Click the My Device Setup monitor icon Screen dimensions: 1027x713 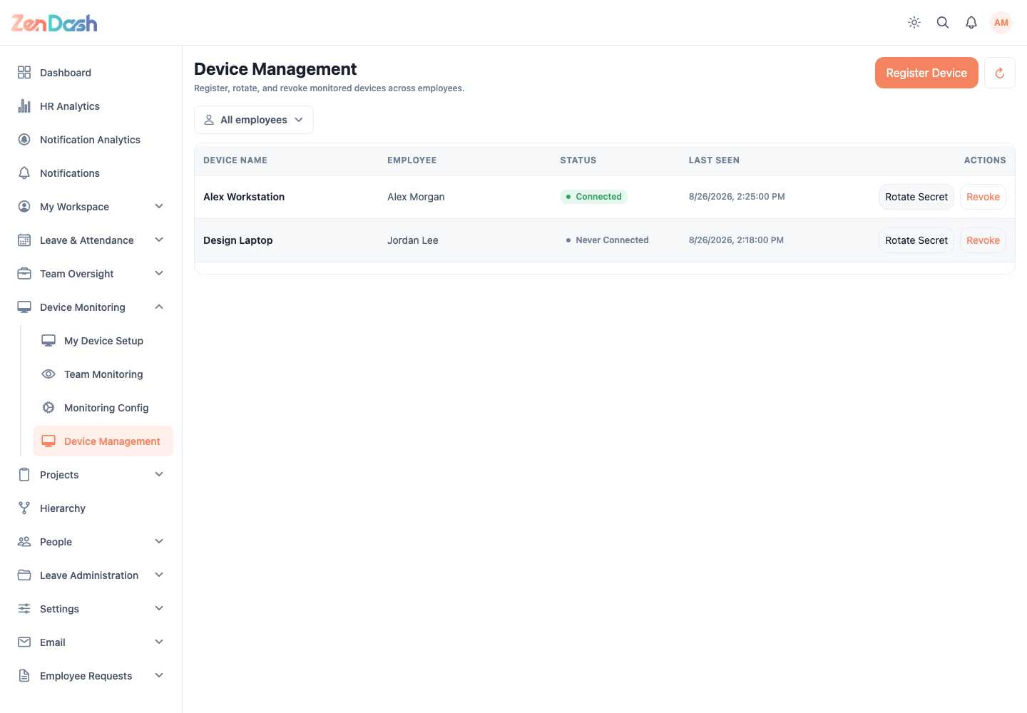click(48, 340)
